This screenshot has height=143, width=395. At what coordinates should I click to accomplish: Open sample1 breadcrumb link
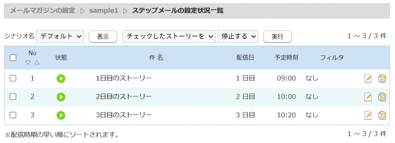click(103, 11)
